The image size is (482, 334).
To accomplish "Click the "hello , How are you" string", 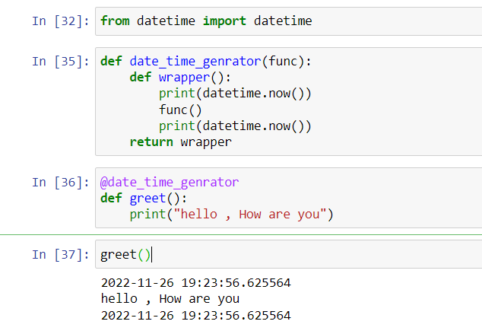I will [250, 215].
